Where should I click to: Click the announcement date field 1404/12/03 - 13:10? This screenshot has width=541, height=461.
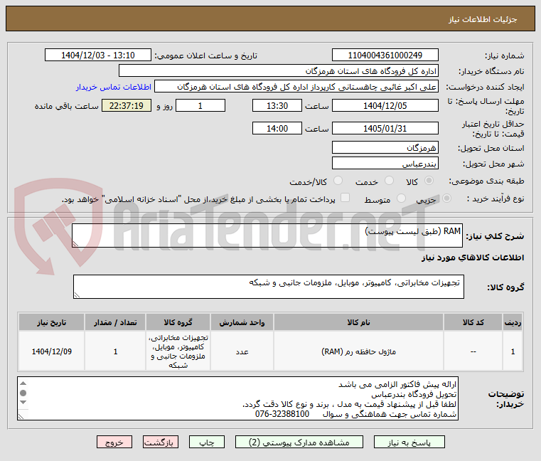pos(98,55)
